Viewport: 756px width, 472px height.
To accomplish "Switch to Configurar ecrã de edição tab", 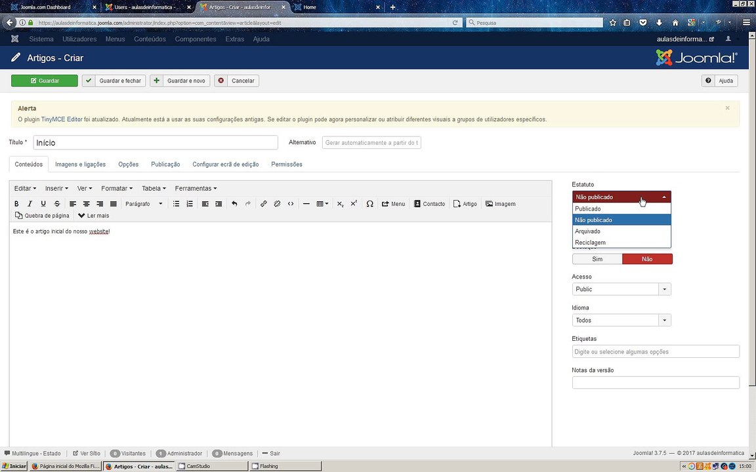I will pos(226,165).
